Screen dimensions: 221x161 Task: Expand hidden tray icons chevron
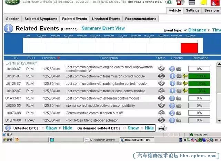coord(185,140)
